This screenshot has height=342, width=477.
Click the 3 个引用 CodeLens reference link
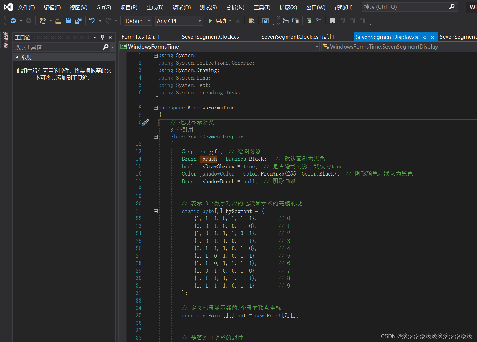point(182,130)
